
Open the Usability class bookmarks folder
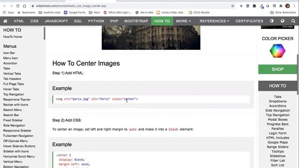point(50,13)
